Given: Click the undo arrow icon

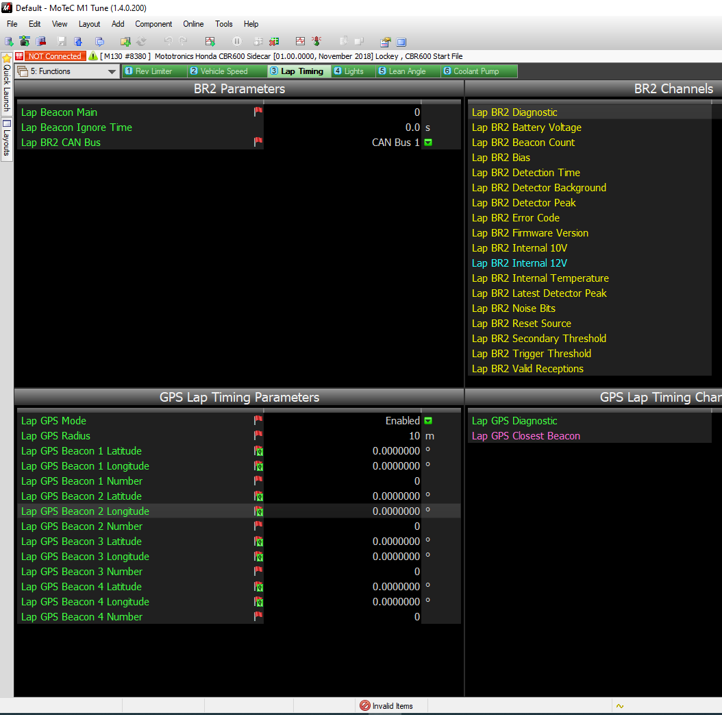Looking at the screenshot, I should point(168,41).
